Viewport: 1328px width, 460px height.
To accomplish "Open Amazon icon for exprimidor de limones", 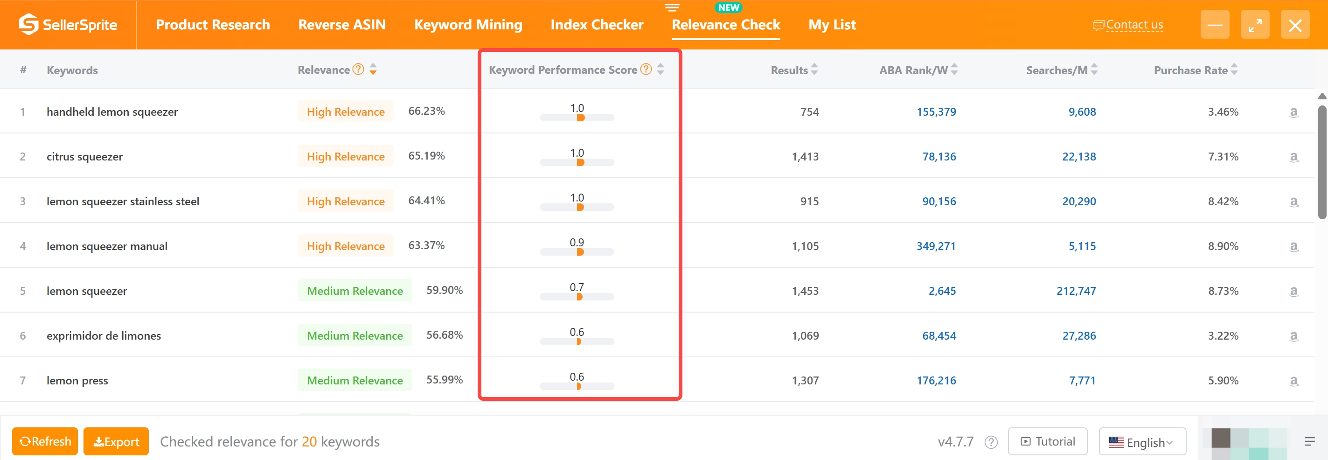I will pos(1293,336).
